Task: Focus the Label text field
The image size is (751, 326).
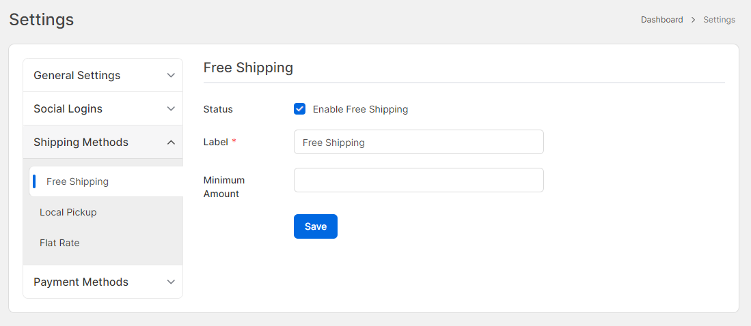Action: coord(419,142)
